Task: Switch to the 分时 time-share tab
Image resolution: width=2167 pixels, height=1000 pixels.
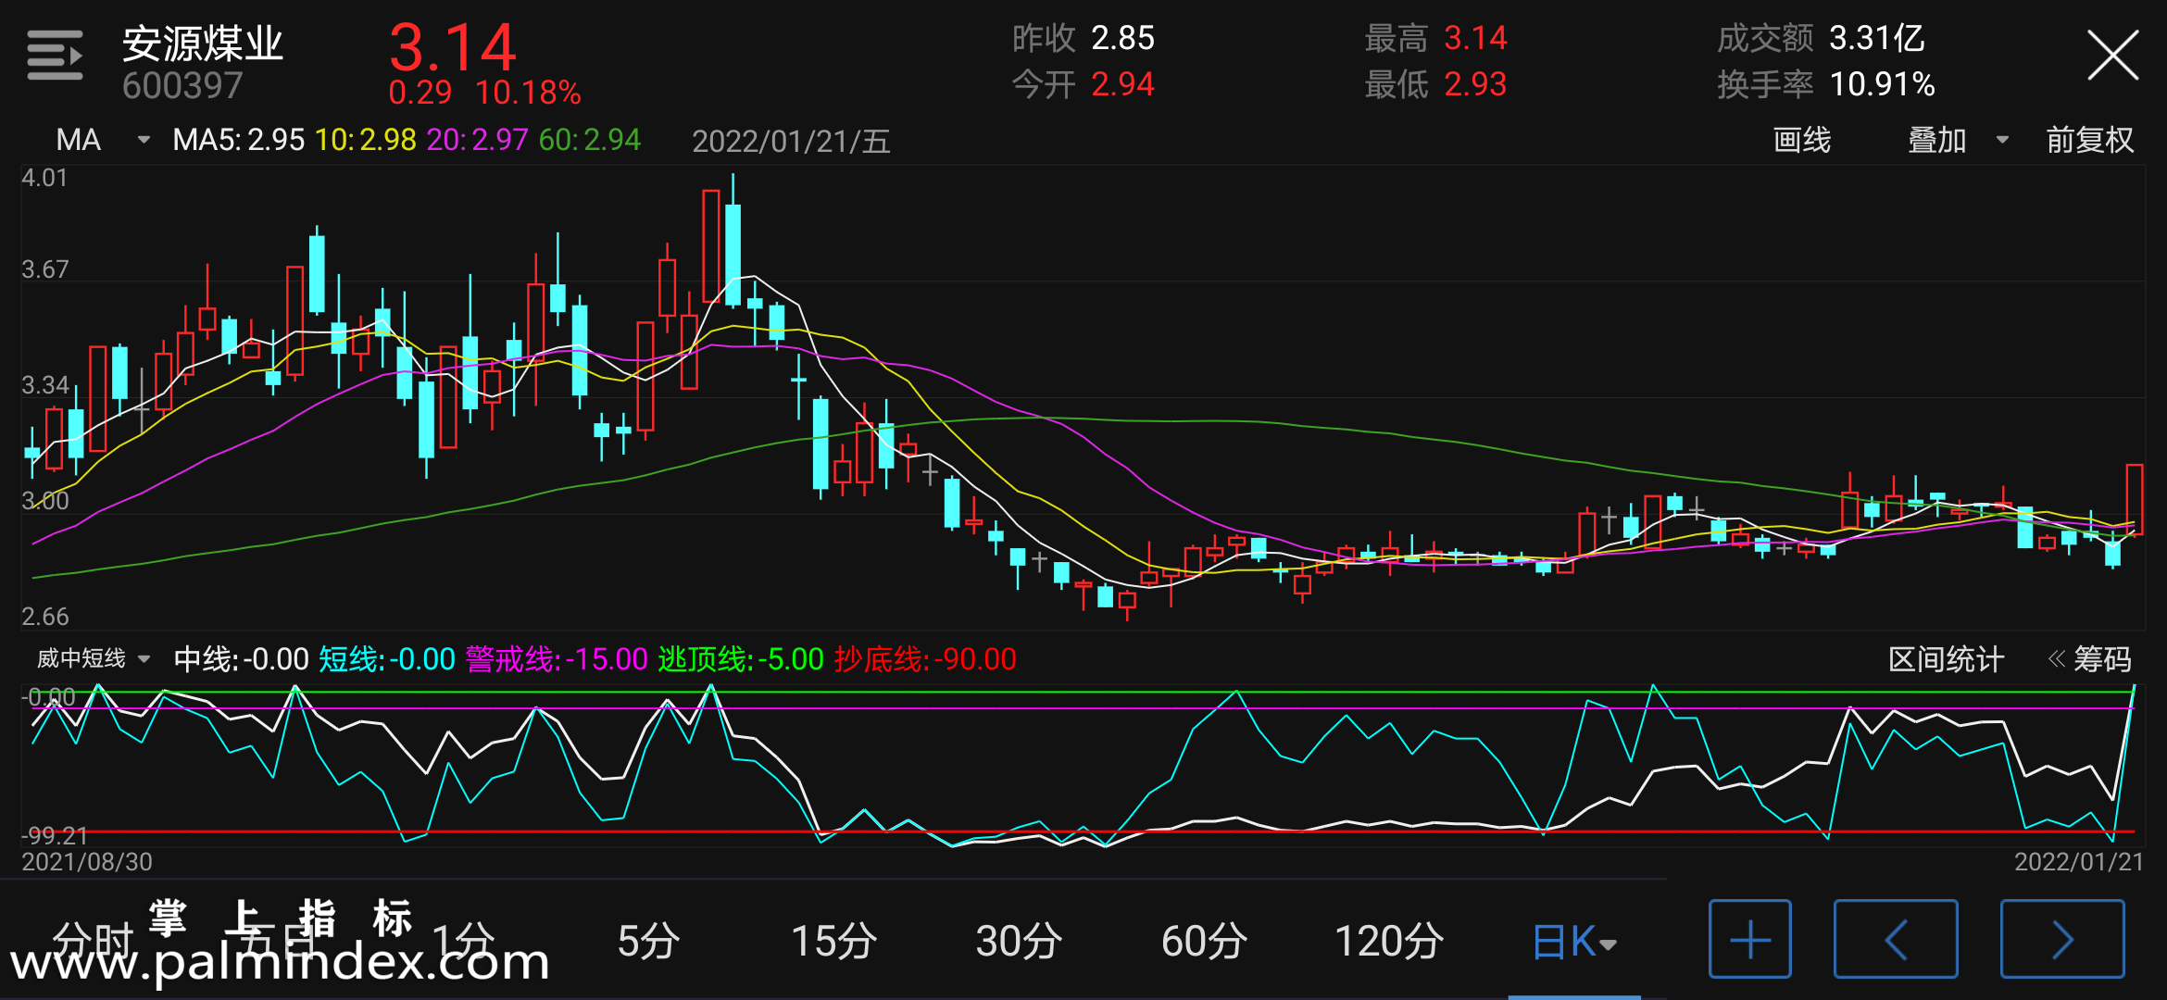Action: (94, 942)
